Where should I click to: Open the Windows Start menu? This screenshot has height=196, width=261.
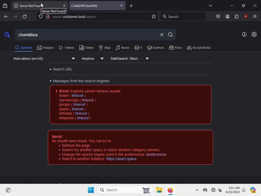point(91,190)
